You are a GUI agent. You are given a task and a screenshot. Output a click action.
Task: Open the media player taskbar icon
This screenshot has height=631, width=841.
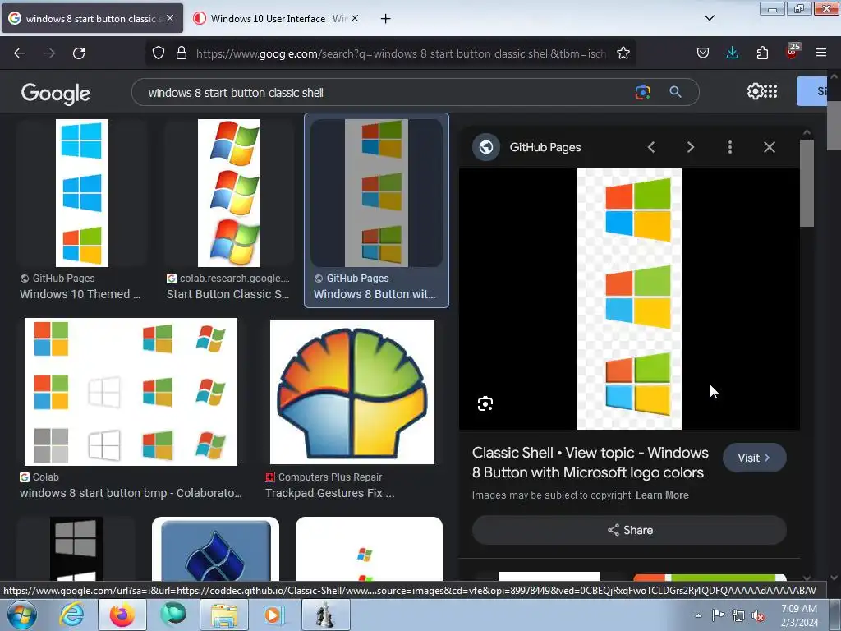pyautogui.click(x=273, y=615)
